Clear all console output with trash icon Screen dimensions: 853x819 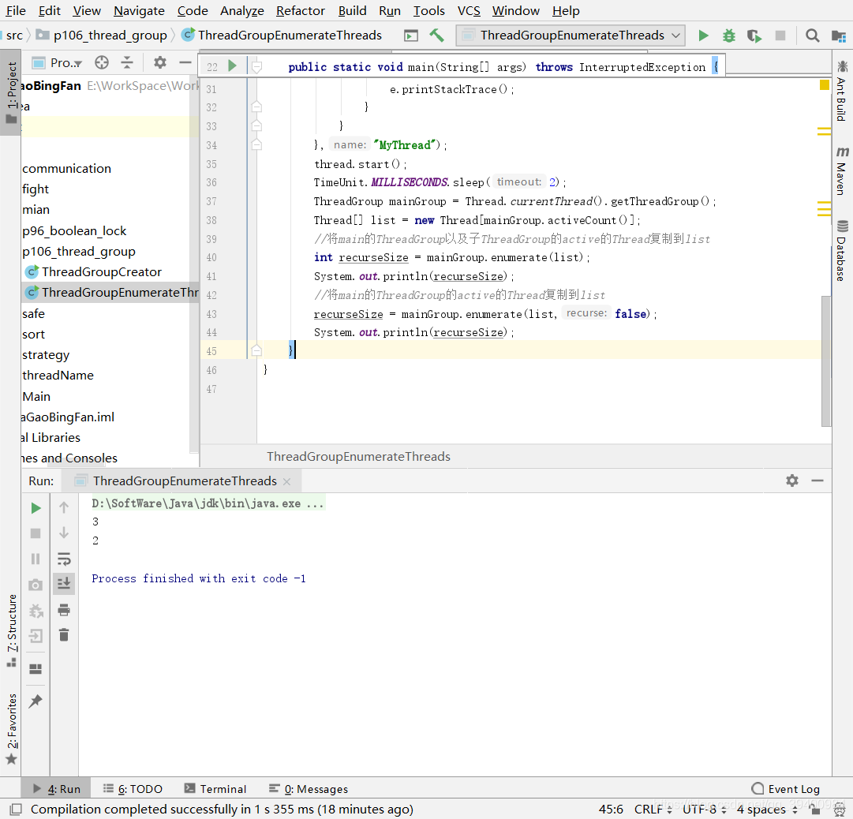pyautogui.click(x=64, y=634)
